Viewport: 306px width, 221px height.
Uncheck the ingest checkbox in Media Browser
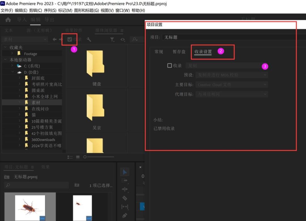coord(70,40)
